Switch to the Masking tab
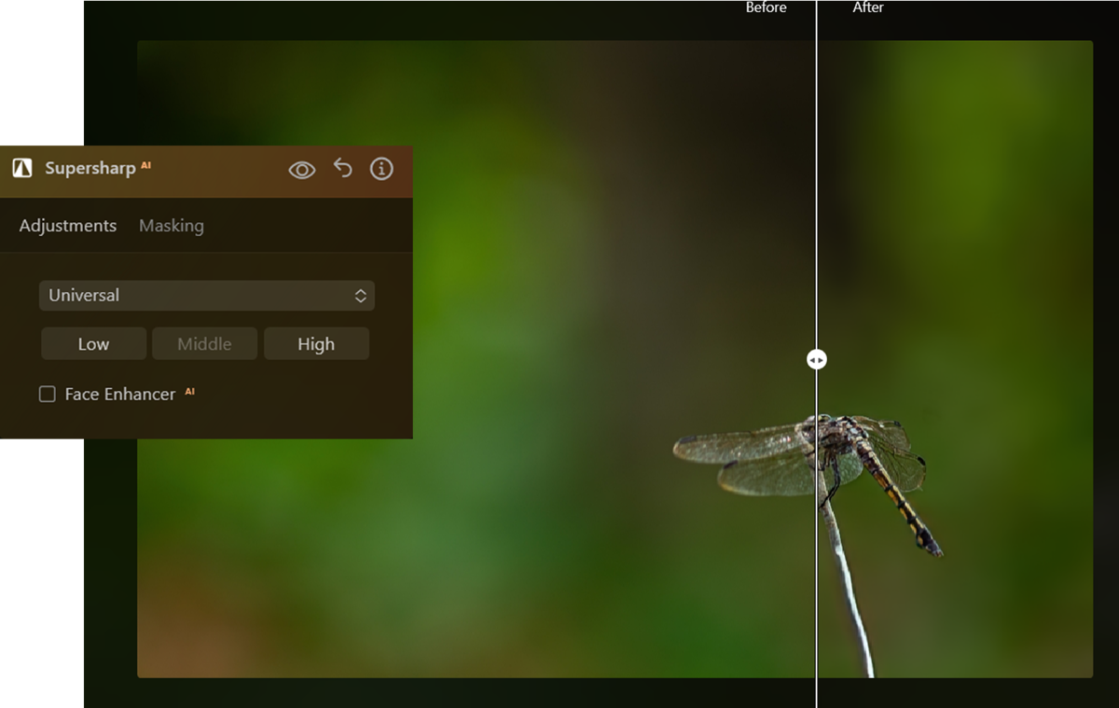 (172, 226)
